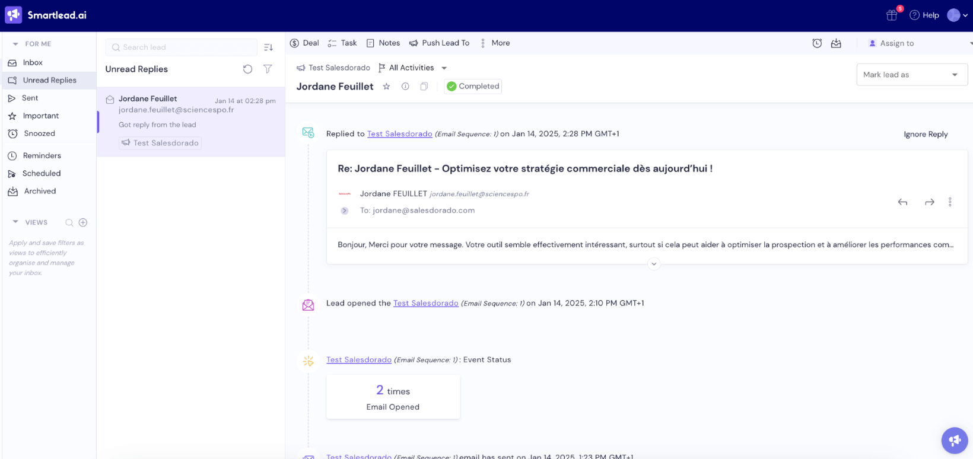Screen dimensions: 973x459
Task: Open the filter funnel icon
Action: point(268,69)
